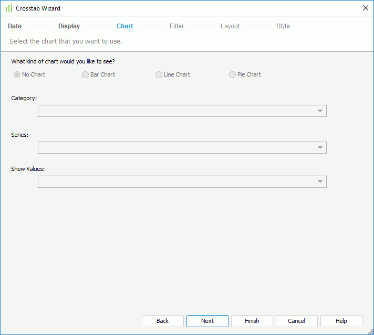This screenshot has height=335, width=374.
Task: Click the dialog resize grip corner
Action: 371,332
